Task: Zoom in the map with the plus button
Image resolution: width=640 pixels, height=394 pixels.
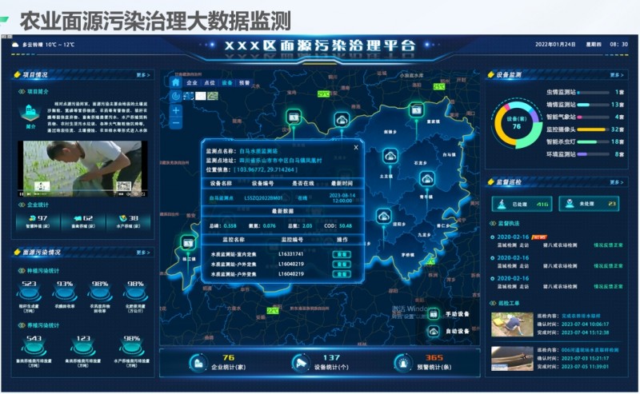Action: pyautogui.click(x=176, y=109)
